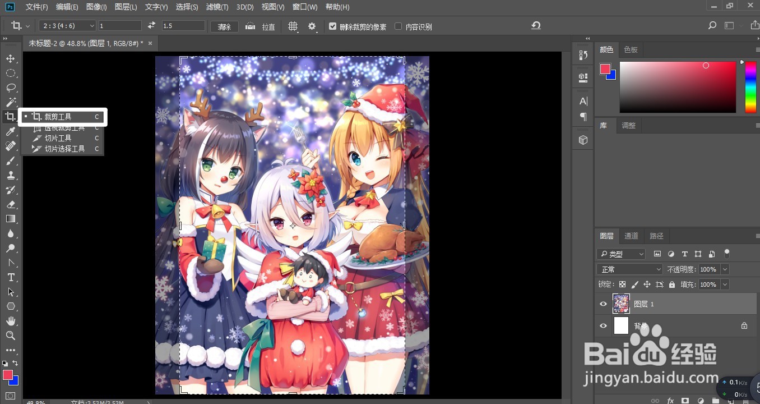The width and height of the screenshot is (760, 404).
Task: Filter layers by pixel layer type
Action: (657, 254)
